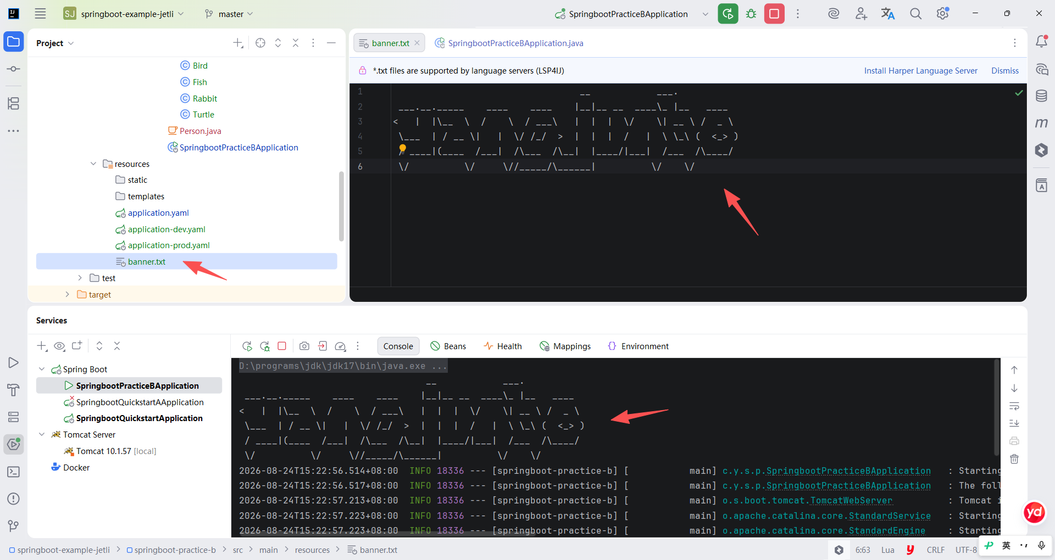1055x560 pixels.
Task: Open the project name dropdown springboot-example-jetli
Action: coord(124,14)
